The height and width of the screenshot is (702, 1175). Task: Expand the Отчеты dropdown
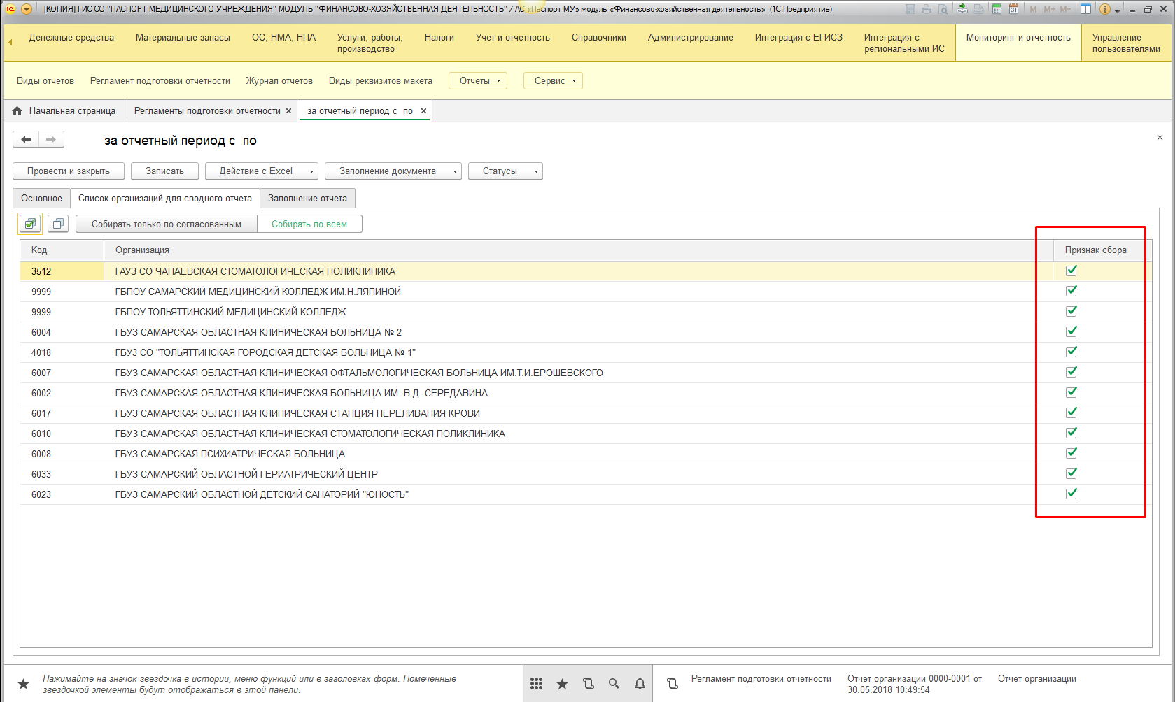(x=477, y=81)
